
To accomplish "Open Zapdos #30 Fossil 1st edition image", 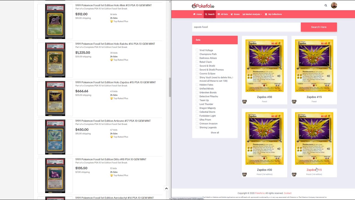I will [x=264, y=138].
